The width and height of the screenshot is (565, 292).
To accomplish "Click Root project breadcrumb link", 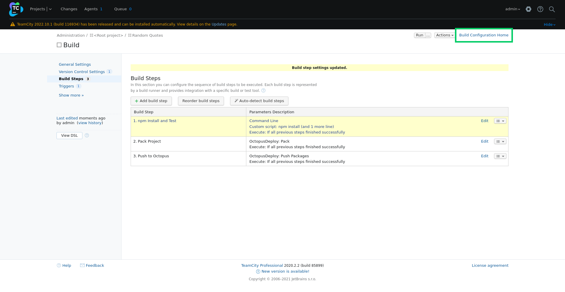I will pyautogui.click(x=109, y=36).
